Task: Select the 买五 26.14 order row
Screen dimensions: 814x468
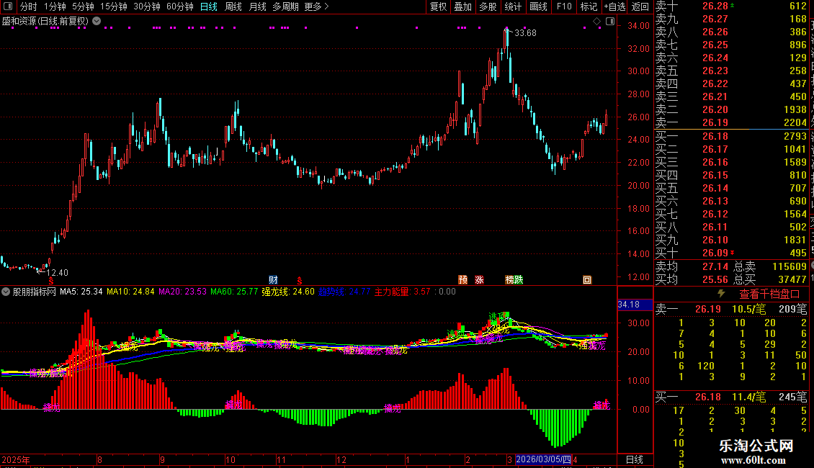Action: click(731, 189)
